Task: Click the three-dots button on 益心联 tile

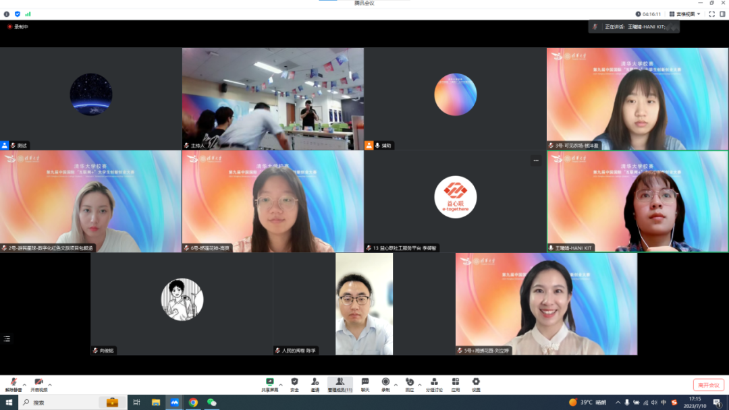Action: [x=536, y=160]
